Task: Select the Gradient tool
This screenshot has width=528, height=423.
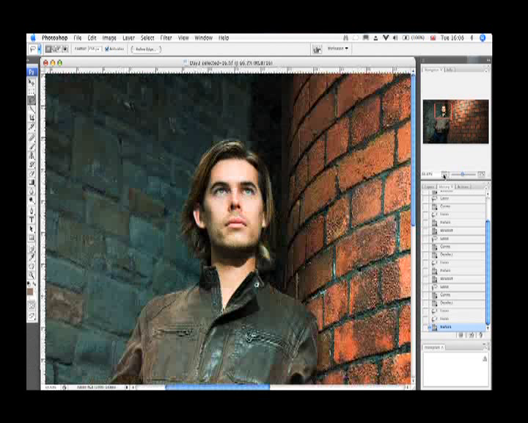Action: tap(32, 182)
